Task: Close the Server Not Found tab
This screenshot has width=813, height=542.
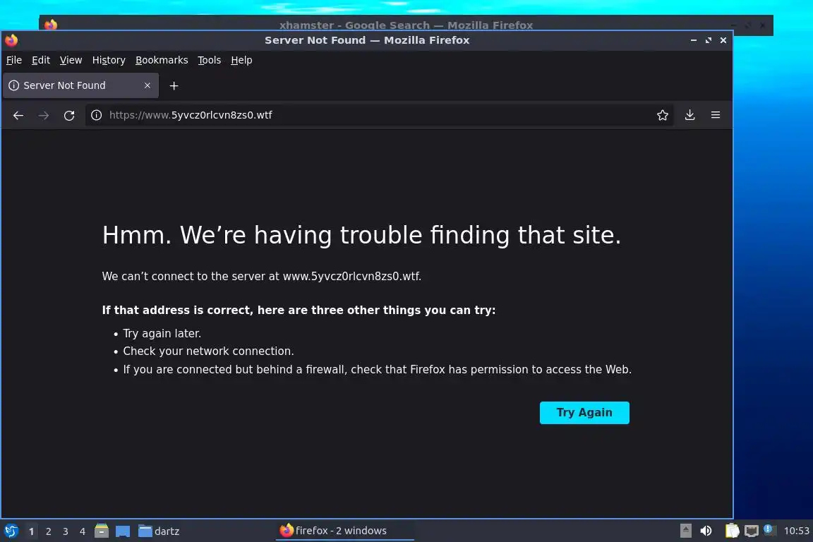Action: pyautogui.click(x=147, y=85)
